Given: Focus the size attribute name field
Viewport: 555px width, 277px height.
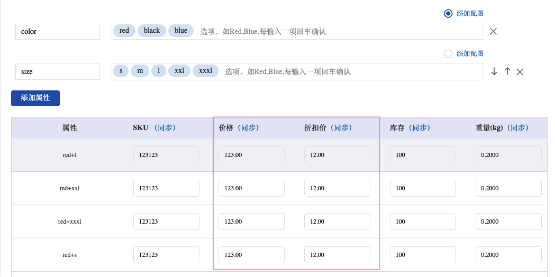Looking at the screenshot, I should (x=58, y=71).
